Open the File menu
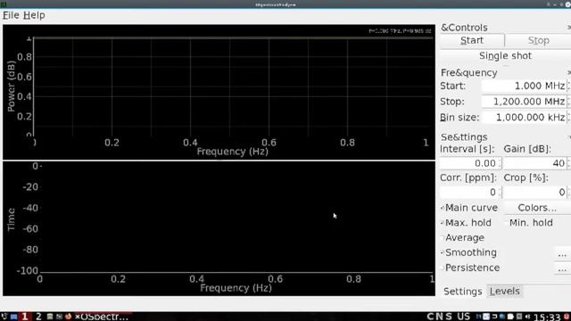This screenshot has width=571, height=321. (x=11, y=15)
